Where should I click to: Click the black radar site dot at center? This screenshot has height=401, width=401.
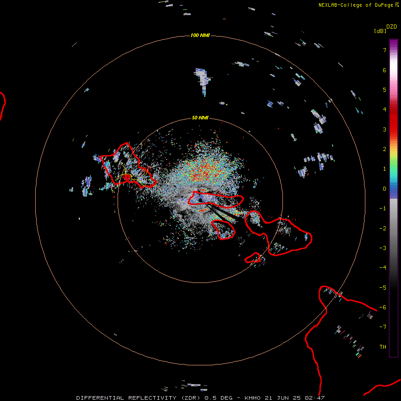(x=200, y=200)
